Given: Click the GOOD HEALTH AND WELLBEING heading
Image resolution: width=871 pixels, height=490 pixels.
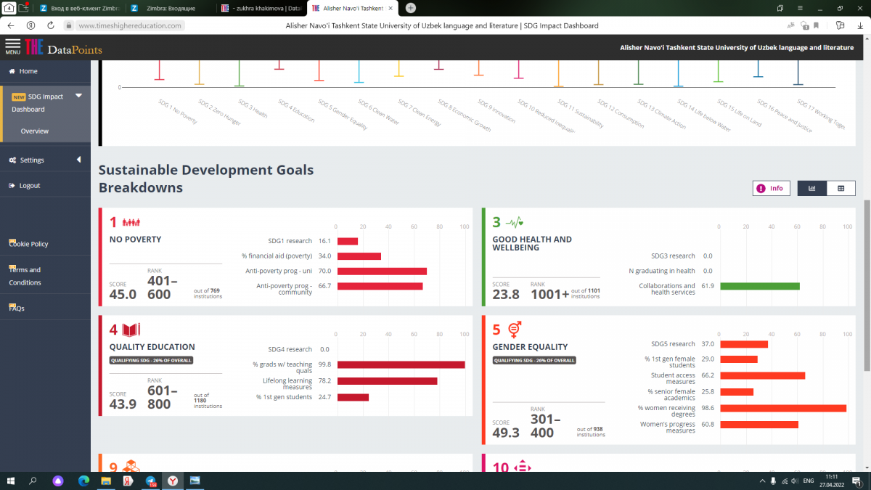Looking at the screenshot, I should coord(532,243).
